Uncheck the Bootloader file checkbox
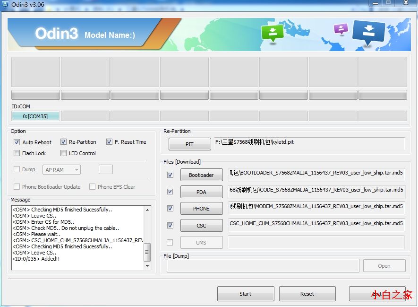Image resolution: width=418 pixels, height=307 pixels. coord(170,175)
